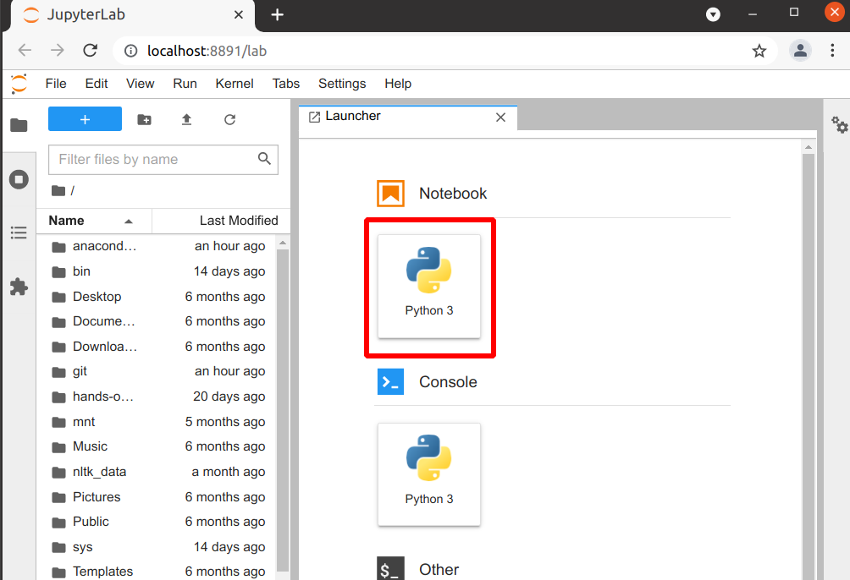The width and height of the screenshot is (850, 580).
Task: Sort files by Last Modified column
Action: 221,221
